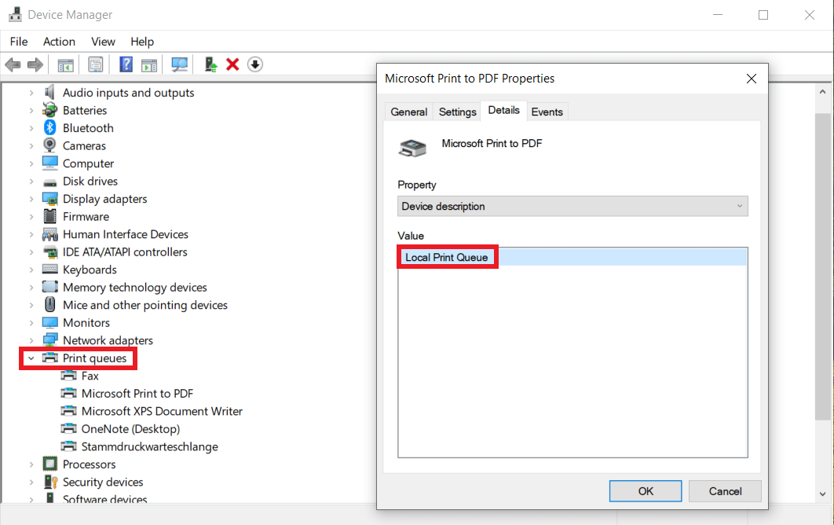Click the red Uninstall device icon
The height and width of the screenshot is (525, 834).
[232, 64]
